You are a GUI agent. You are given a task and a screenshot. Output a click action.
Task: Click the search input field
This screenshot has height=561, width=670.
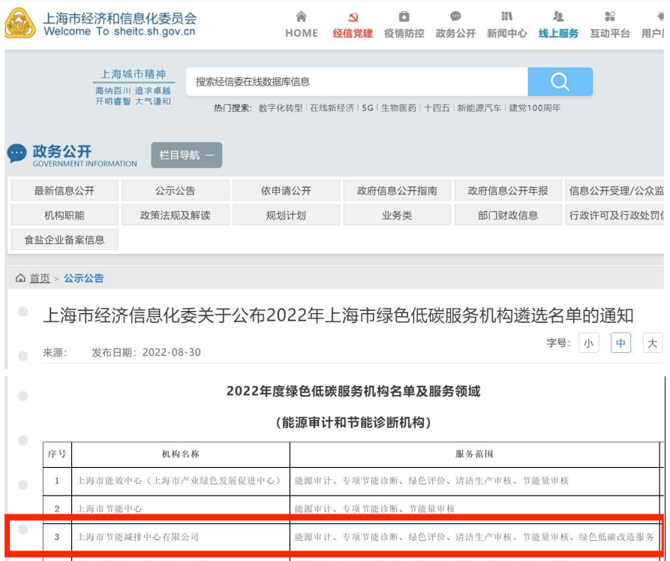(x=356, y=82)
